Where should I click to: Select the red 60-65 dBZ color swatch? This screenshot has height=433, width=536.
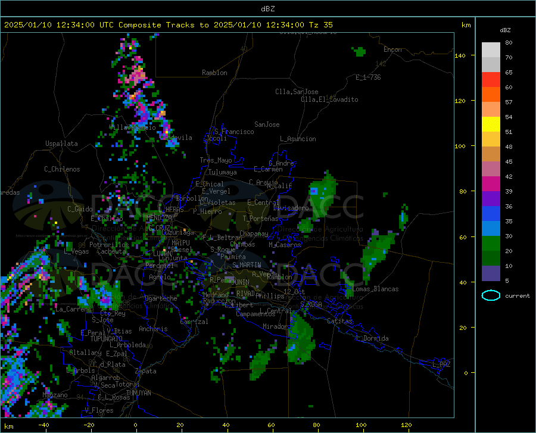[x=491, y=80]
